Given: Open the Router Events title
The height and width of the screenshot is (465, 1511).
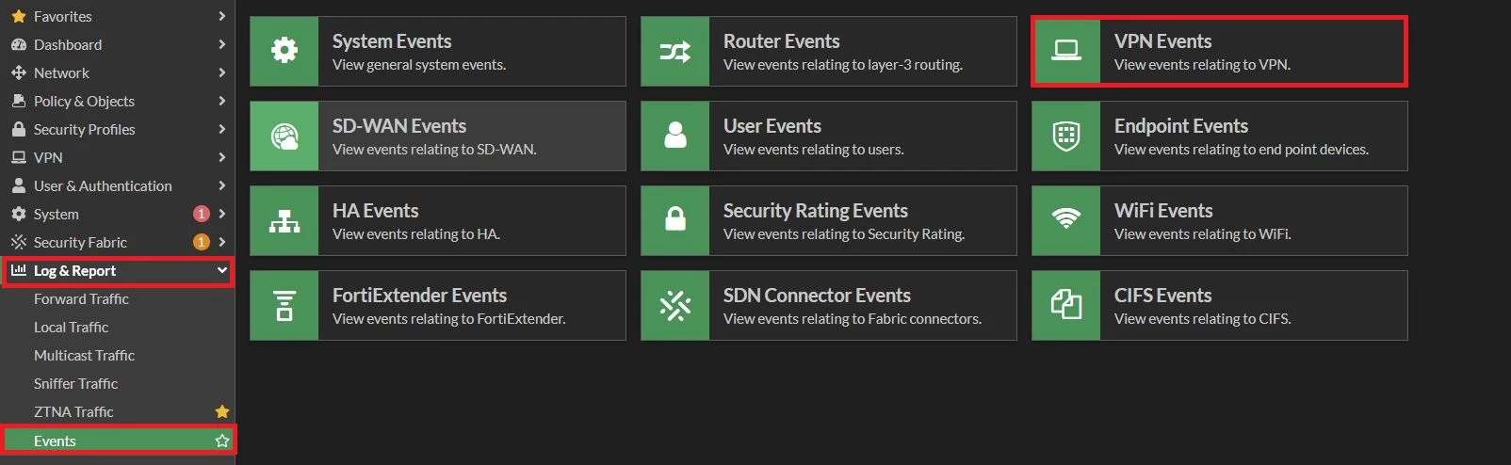Looking at the screenshot, I should pyautogui.click(x=781, y=41).
